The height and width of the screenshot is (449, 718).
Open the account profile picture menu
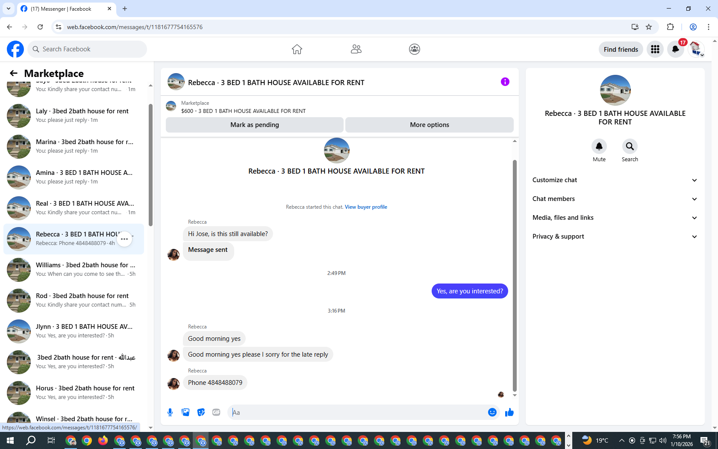[696, 49]
